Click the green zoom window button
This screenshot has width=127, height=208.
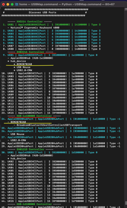[x=12, y=4]
